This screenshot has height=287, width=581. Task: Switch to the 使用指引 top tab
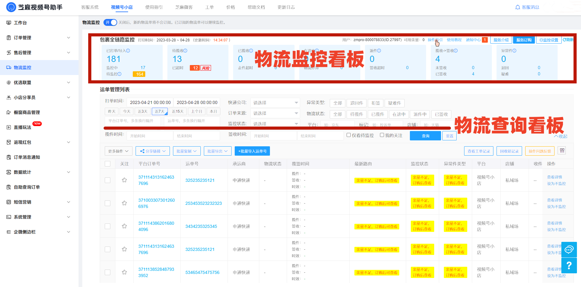tap(154, 7)
